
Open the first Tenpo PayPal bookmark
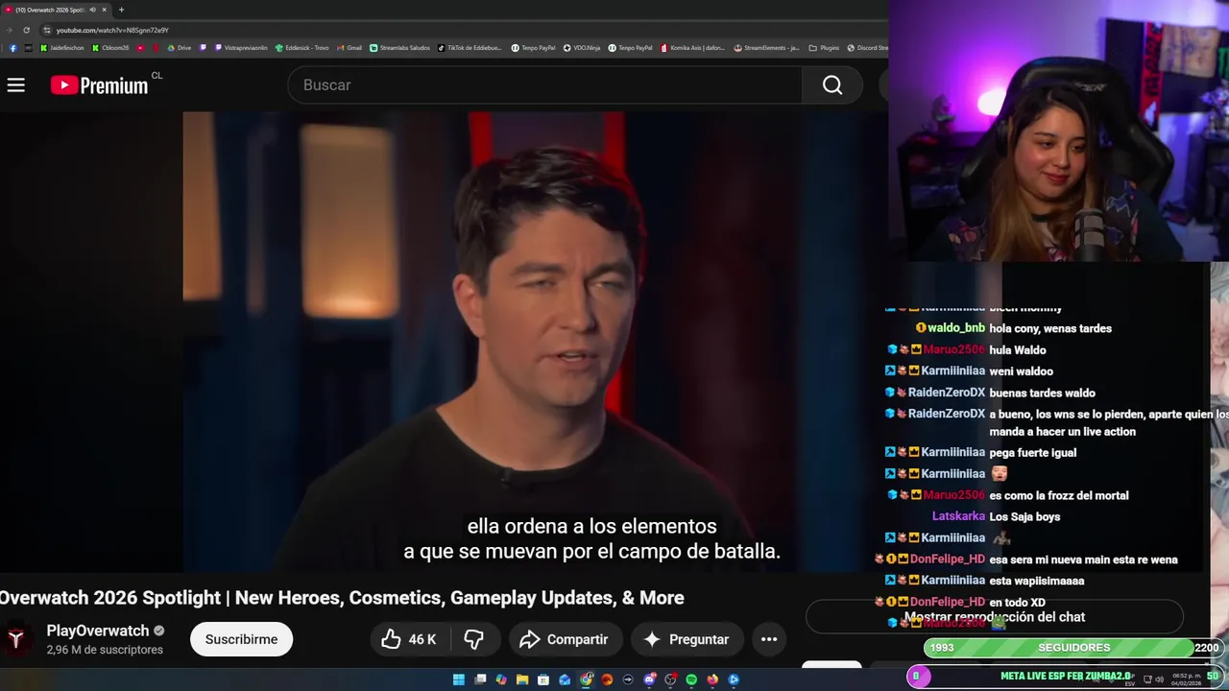[x=533, y=47]
